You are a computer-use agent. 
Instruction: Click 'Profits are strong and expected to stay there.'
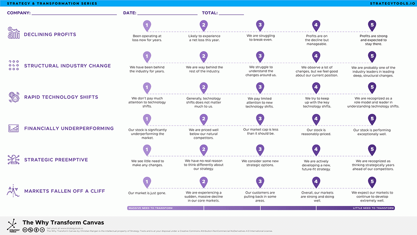pyautogui.click(x=373, y=40)
